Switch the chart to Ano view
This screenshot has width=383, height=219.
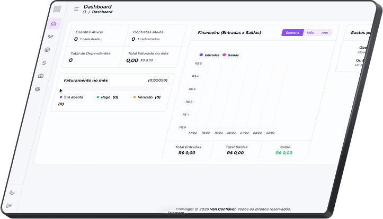pyautogui.click(x=325, y=33)
